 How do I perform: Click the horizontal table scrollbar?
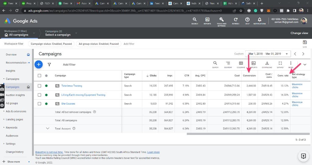tap(248, 134)
